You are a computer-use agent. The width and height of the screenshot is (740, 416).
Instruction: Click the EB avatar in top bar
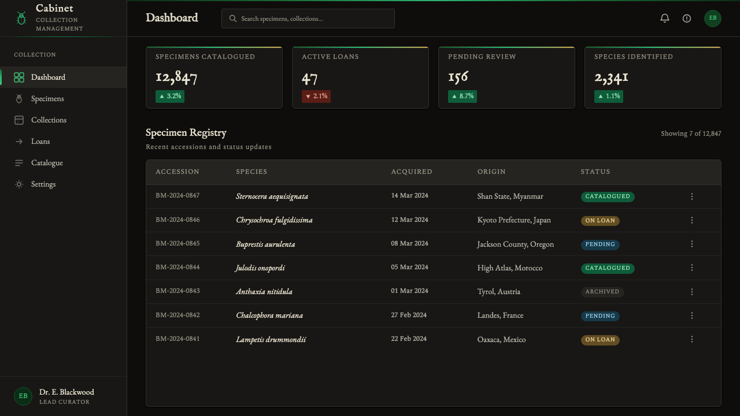point(713,18)
